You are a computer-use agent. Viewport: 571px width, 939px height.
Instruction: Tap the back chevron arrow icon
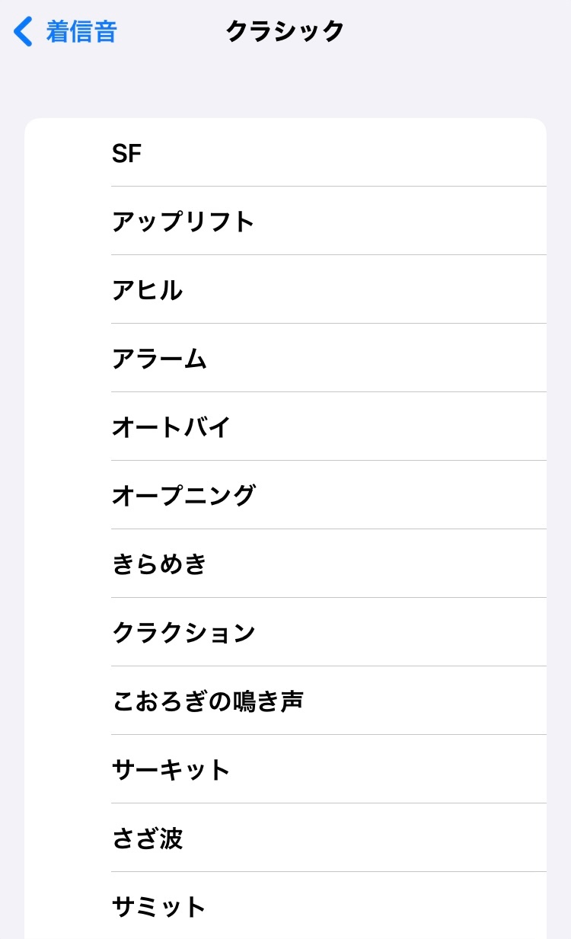point(24,32)
